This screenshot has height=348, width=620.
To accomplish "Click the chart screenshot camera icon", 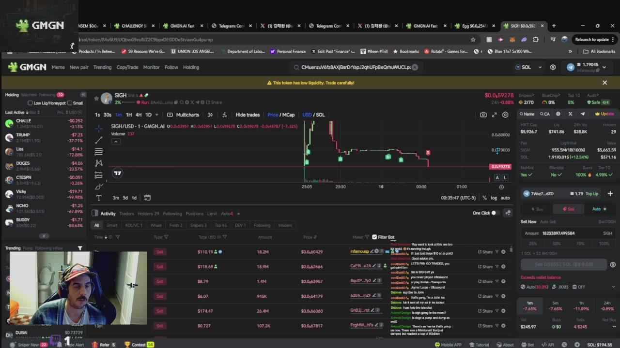I will point(483,115).
